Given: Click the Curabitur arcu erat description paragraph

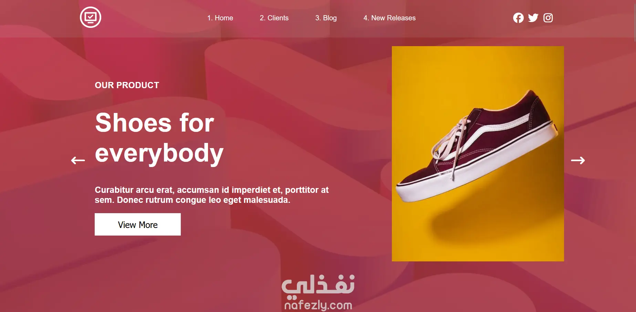Looking at the screenshot, I should pos(212,195).
